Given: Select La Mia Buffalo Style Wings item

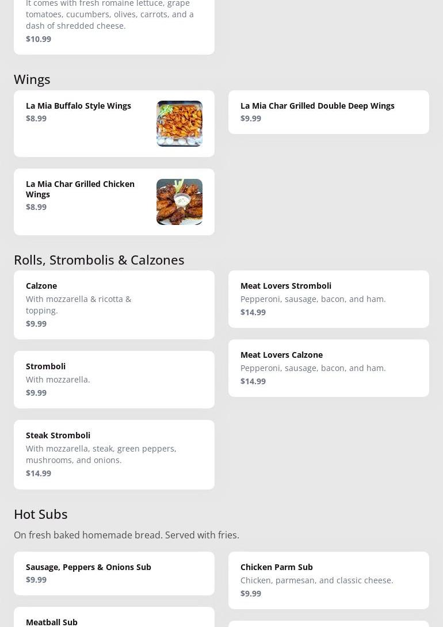Looking at the screenshot, I should pyautogui.click(x=78, y=106).
